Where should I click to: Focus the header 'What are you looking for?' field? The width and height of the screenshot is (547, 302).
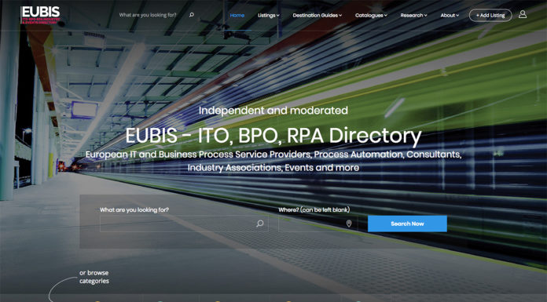coord(148,15)
